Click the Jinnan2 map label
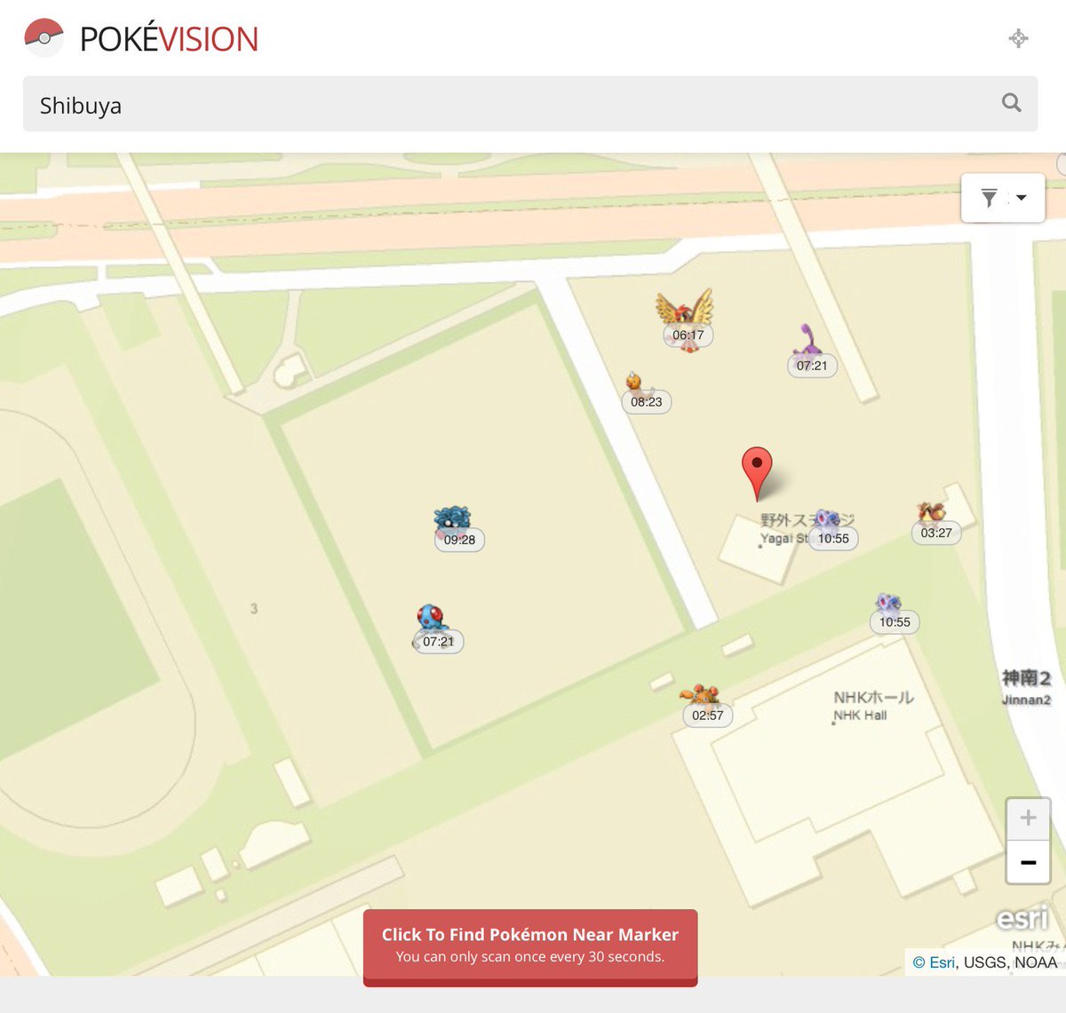The height and width of the screenshot is (1013, 1066). (x=1026, y=687)
